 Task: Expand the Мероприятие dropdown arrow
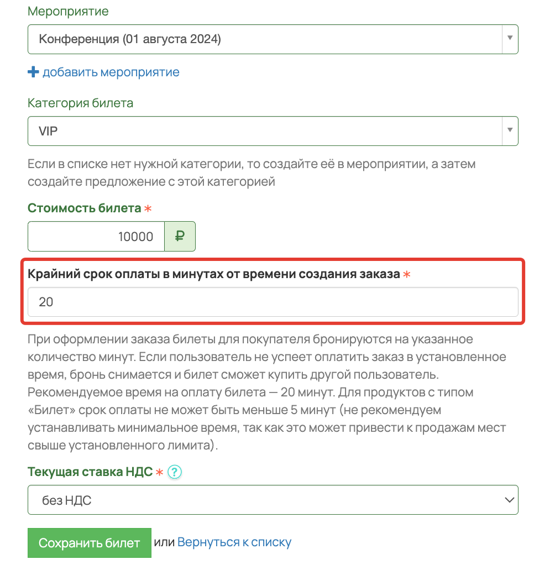(510, 38)
